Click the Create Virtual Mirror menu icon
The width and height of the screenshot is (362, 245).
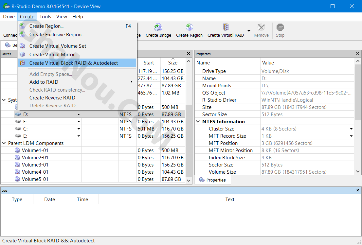pos(22,54)
